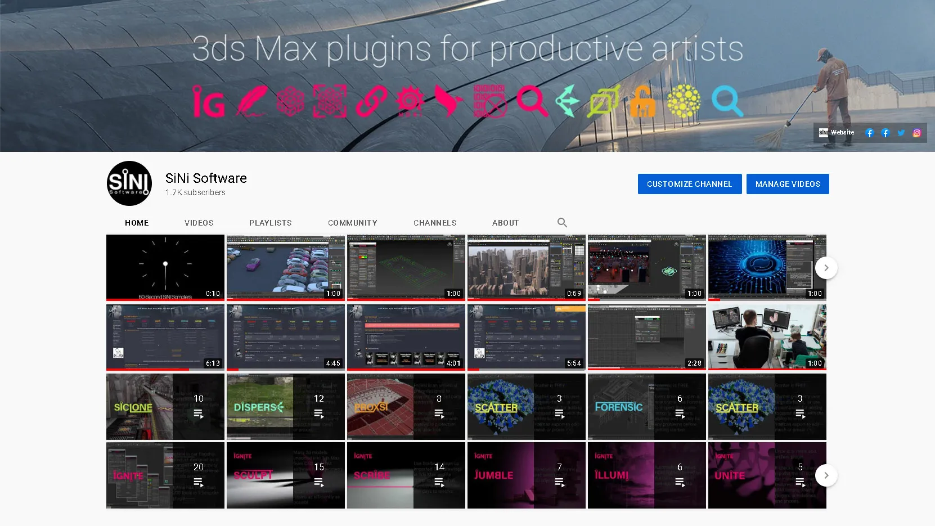Switch to the VIDEOS tab

199,223
